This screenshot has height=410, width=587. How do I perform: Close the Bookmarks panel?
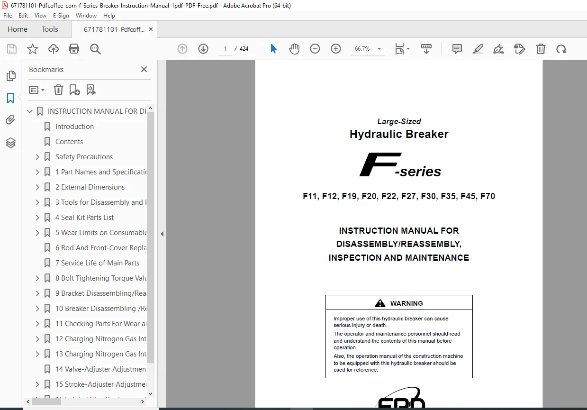144,69
